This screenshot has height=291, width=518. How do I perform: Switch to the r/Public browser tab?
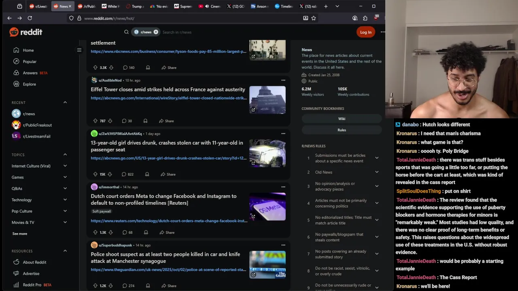[x=86, y=6]
